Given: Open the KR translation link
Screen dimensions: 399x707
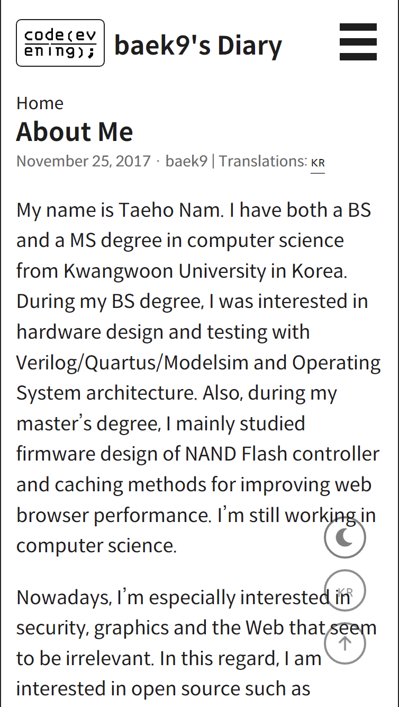Looking at the screenshot, I should tap(318, 163).
